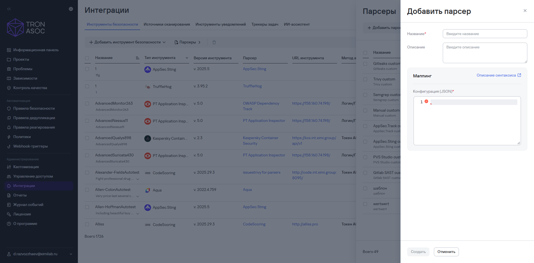Image resolution: width=534 pixels, height=263 pixels.
Task: Open language globe icon in sidebar
Action: tap(71, 9)
